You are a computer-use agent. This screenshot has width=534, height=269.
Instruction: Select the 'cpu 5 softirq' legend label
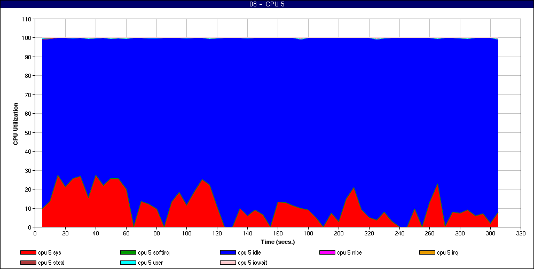154,252
